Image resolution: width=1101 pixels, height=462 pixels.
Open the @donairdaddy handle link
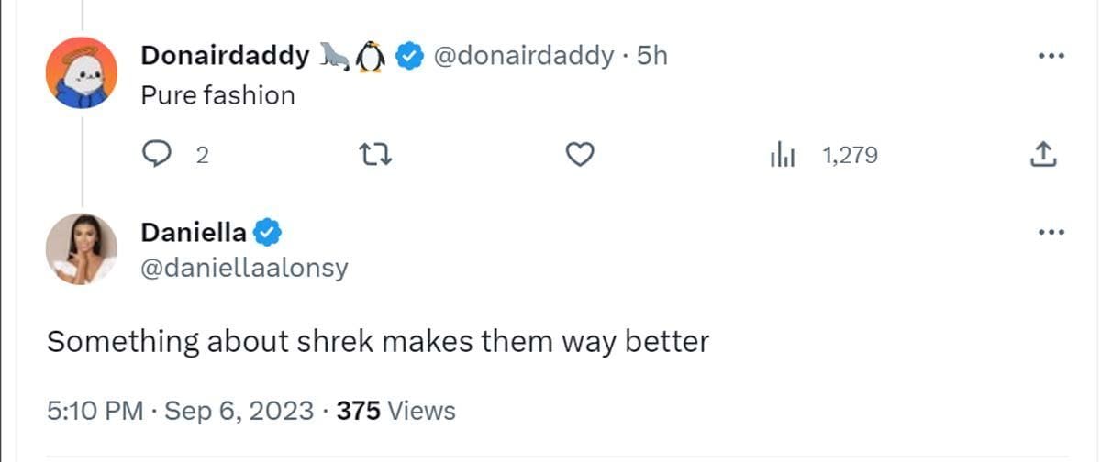(x=522, y=56)
